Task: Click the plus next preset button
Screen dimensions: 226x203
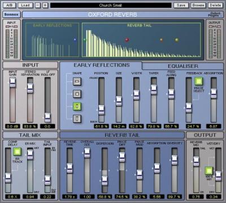Action: point(45,5)
